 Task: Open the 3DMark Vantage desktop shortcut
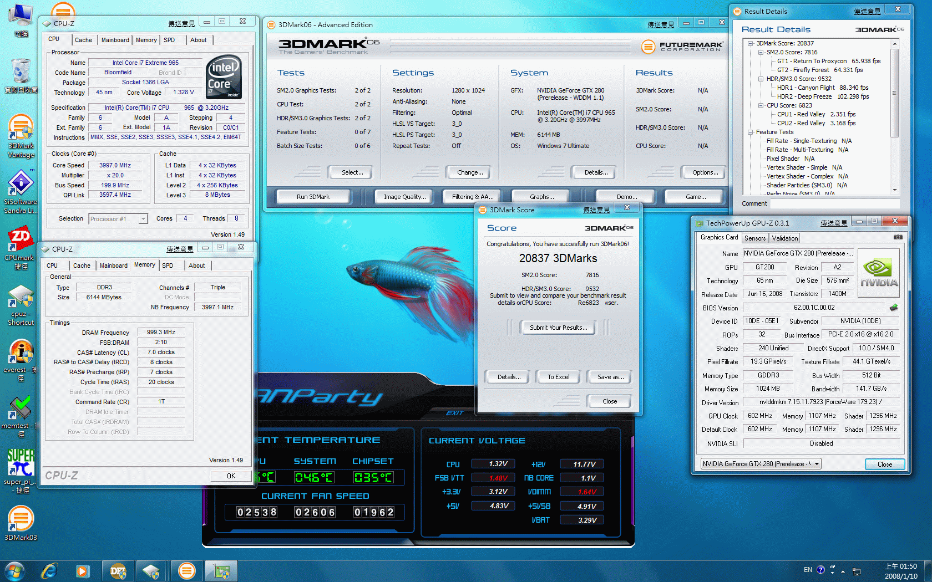(x=21, y=136)
